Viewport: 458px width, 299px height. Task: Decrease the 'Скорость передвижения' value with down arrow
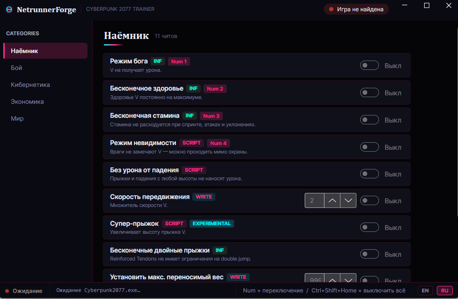(348, 200)
